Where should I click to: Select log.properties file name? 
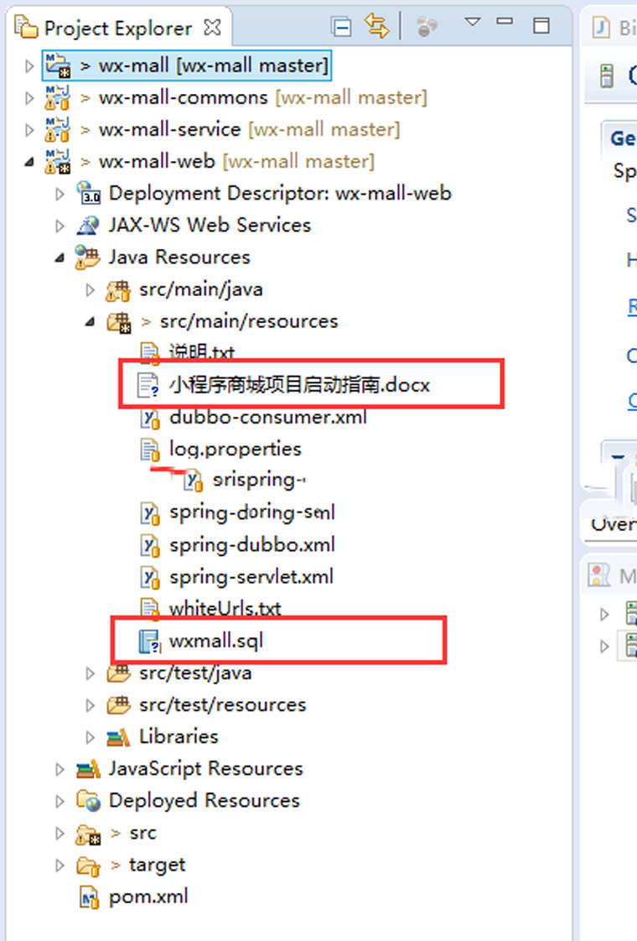click(236, 450)
